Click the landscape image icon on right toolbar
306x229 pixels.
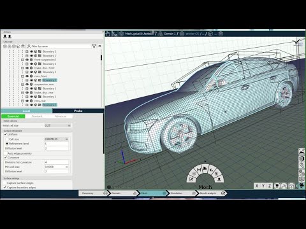point(302,151)
